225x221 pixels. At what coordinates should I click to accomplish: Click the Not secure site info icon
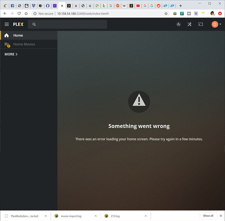pos(35,14)
